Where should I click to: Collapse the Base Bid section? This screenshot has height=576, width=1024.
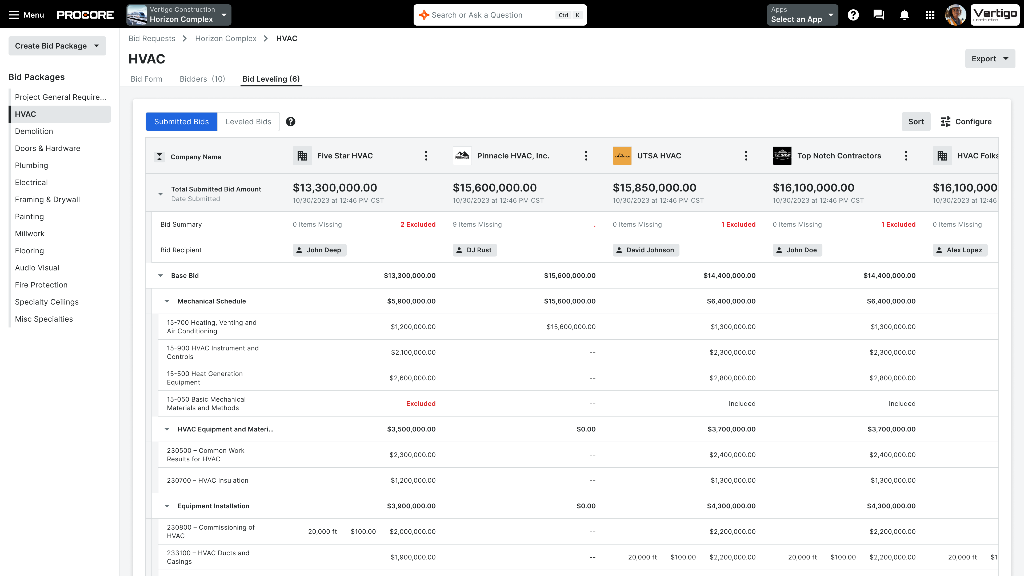click(161, 275)
